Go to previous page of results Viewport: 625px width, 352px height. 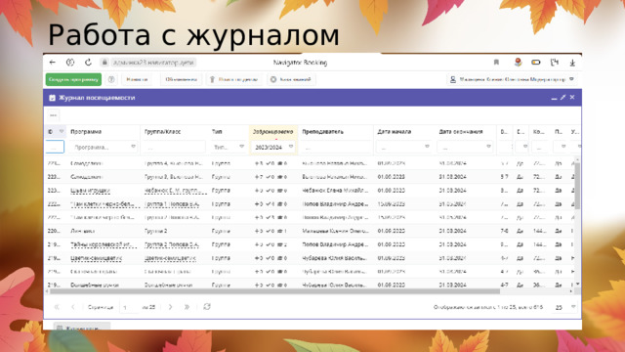coord(73,307)
